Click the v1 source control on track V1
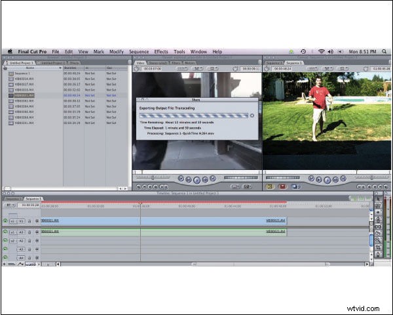The image size is (393, 315). (x=12, y=221)
